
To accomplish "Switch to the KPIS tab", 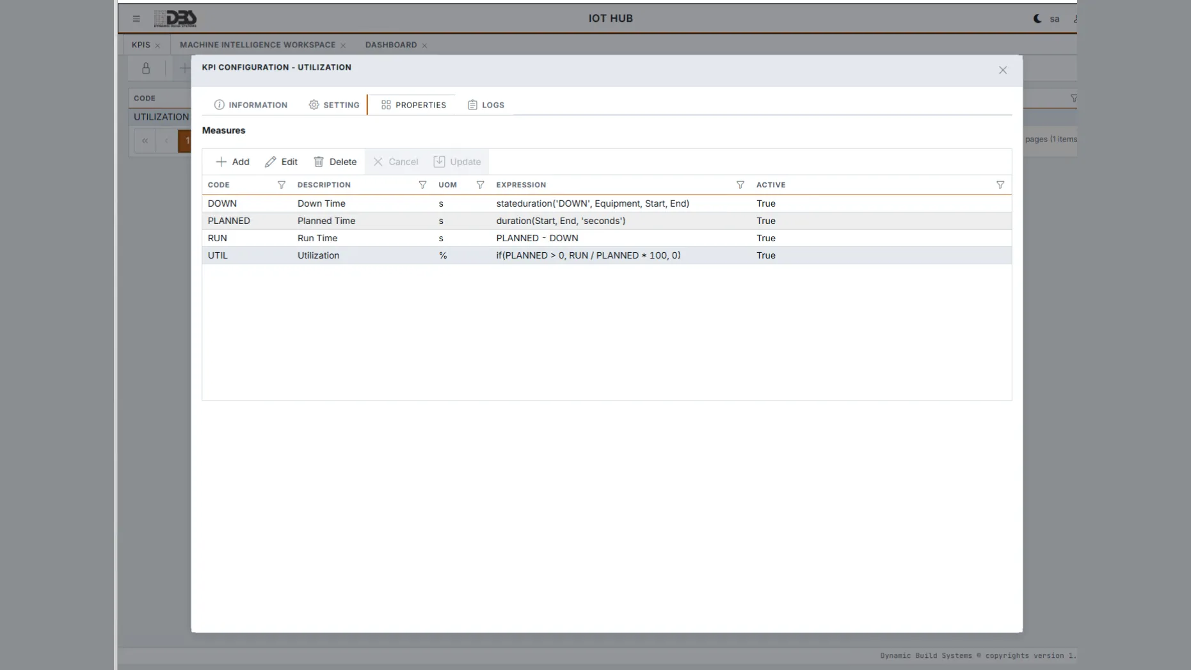I will point(141,45).
